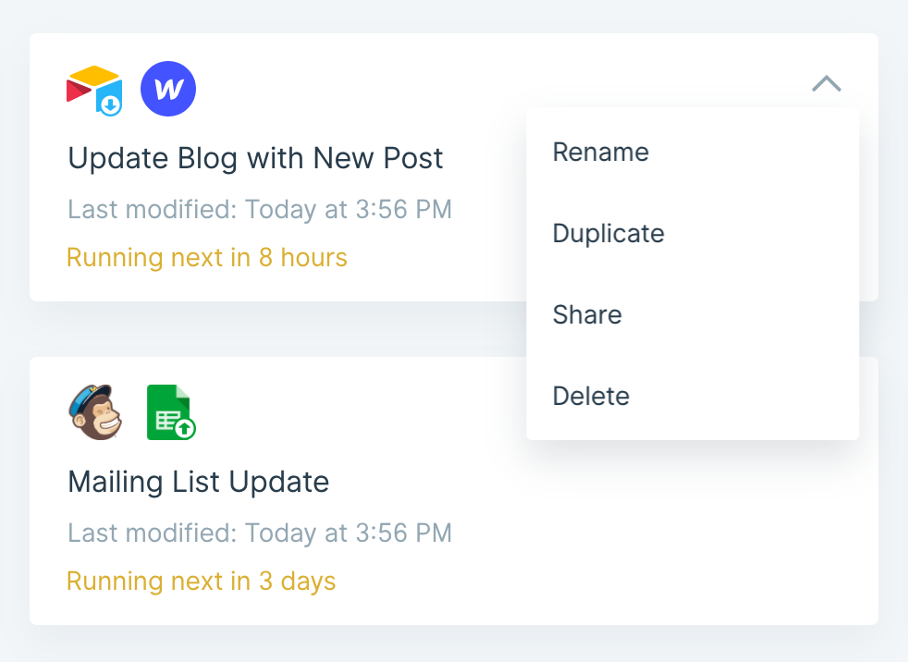Click the blue download badge on Airtable icon
Image resolution: width=908 pixels, height=662 pixels.
[111, 104]
